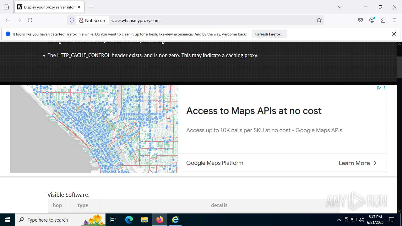
Task: Click the map image in the ad
Action: 94,129
